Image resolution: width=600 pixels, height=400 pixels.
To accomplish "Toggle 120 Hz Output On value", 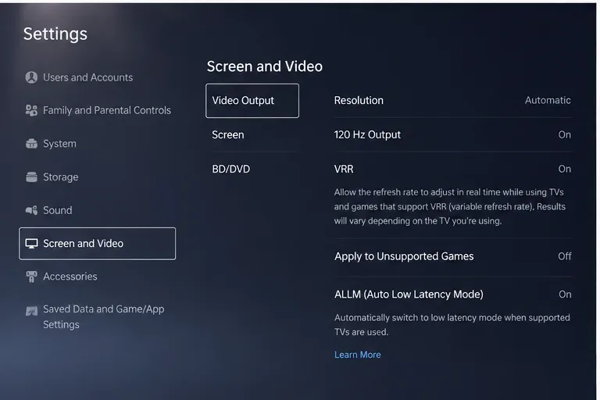I will click(564, 134).
